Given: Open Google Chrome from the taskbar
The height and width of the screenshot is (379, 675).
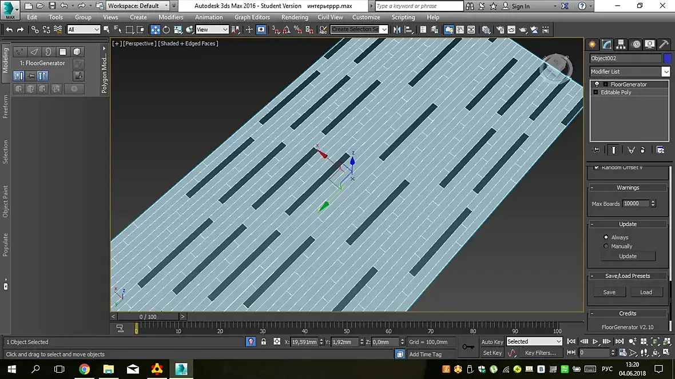Looking at the screenshot, I should pyautogui.click(x=84, y=369).
